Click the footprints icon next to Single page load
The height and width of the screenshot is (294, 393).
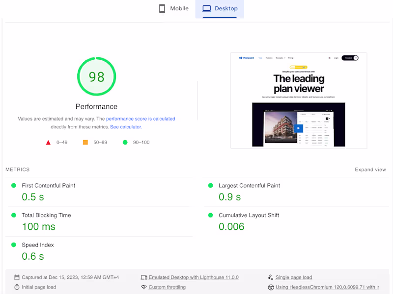[271, 277]
